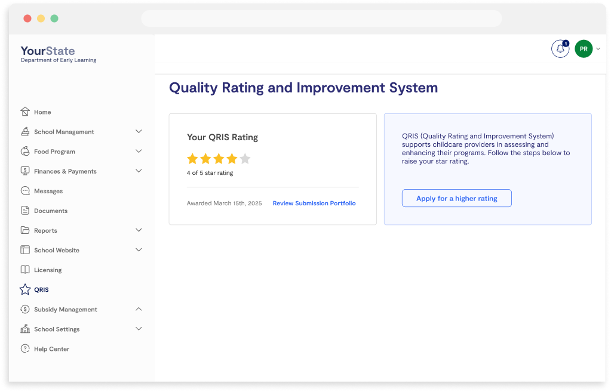Click the School Website layout icon
The width and height of the screenshot is (611, 392).
point(25,250)
